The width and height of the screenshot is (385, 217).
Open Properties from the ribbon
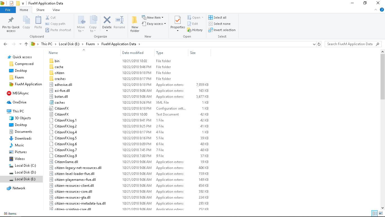click(x=178, y=20)
